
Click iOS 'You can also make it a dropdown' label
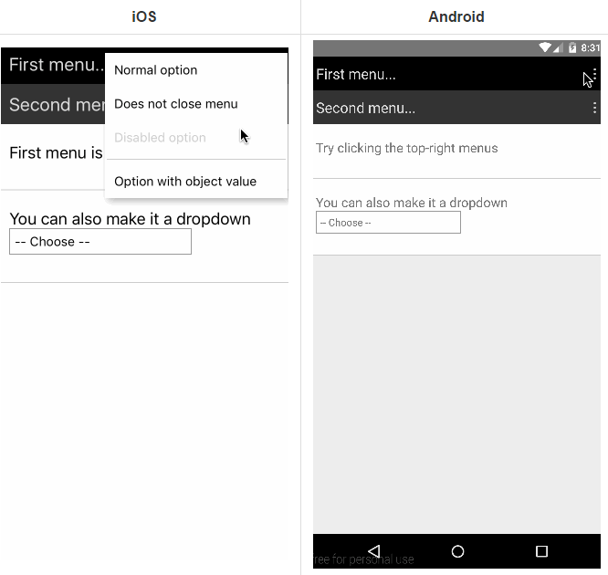130,219
